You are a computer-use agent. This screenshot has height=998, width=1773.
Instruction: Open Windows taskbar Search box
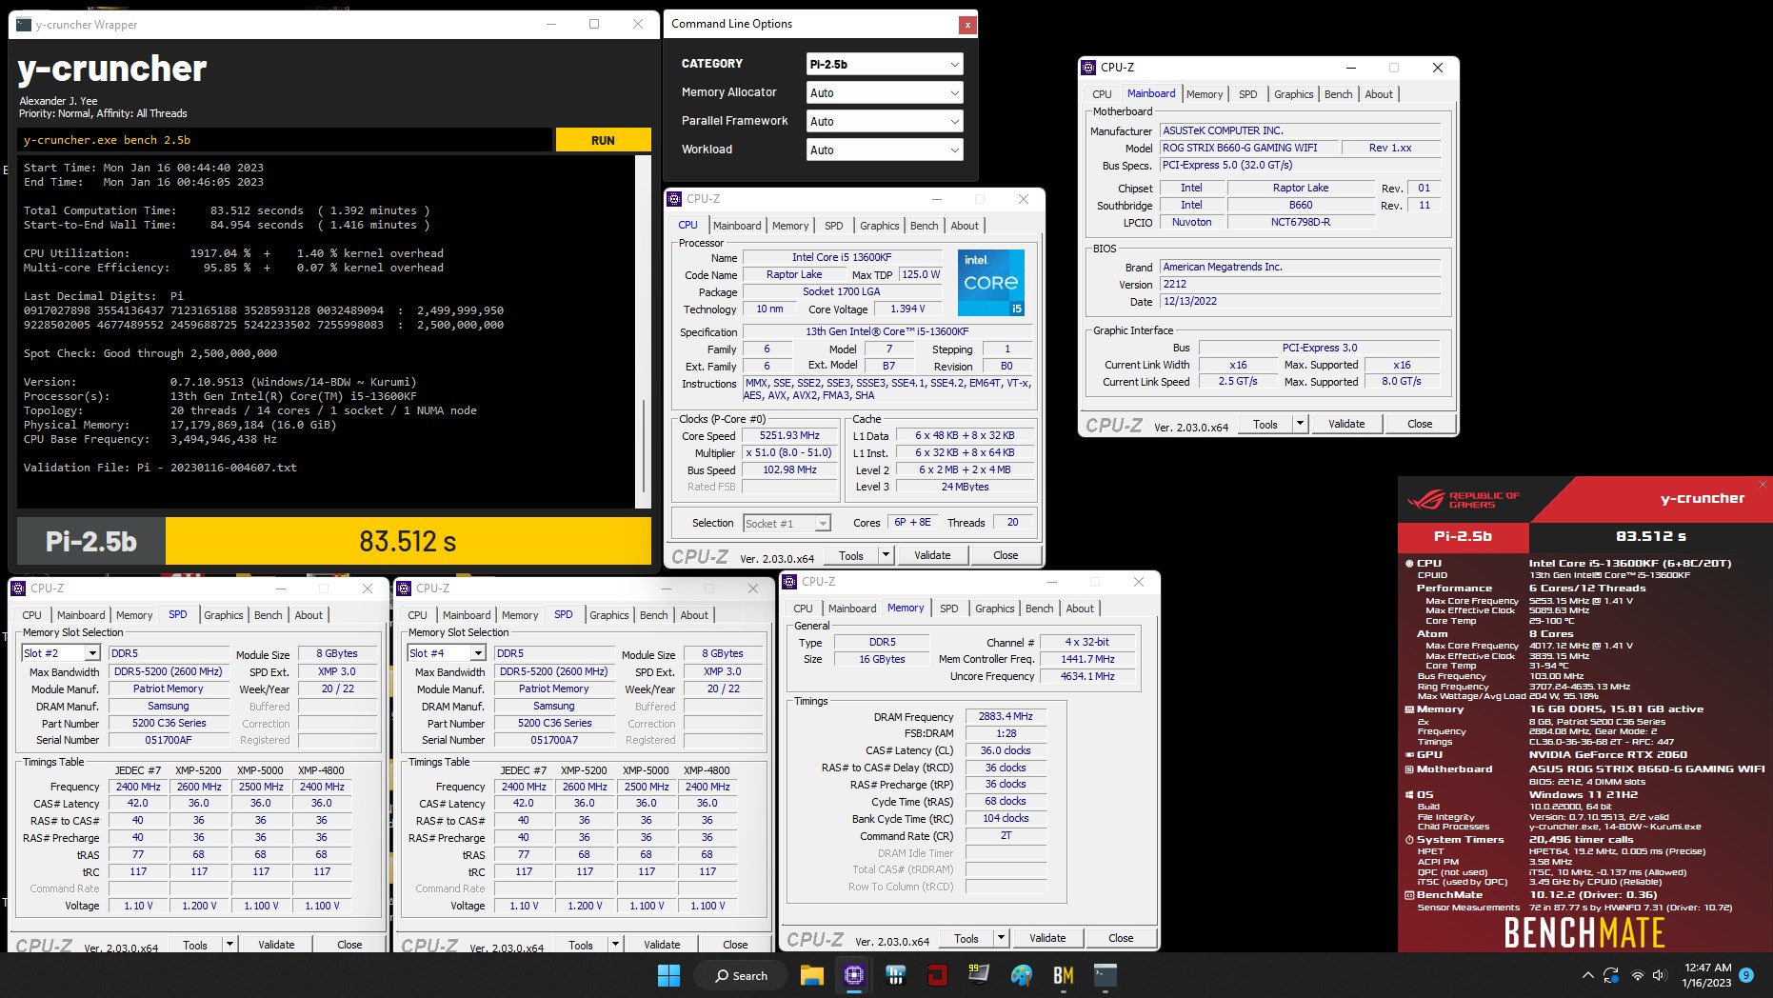(x=741, y=975)
